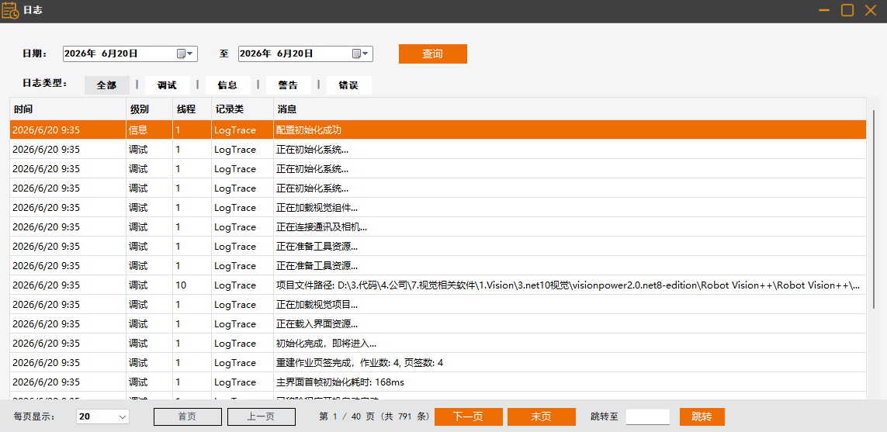Select the row 重建作业页签完成
887x432 pixels.
click(438, 362)
